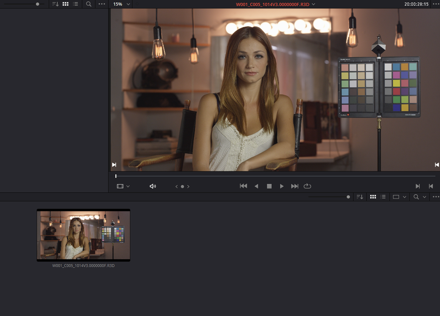Mute the viewer audio with speaker icon
Viewport: 440px width, 316px height.
[152, 186]
